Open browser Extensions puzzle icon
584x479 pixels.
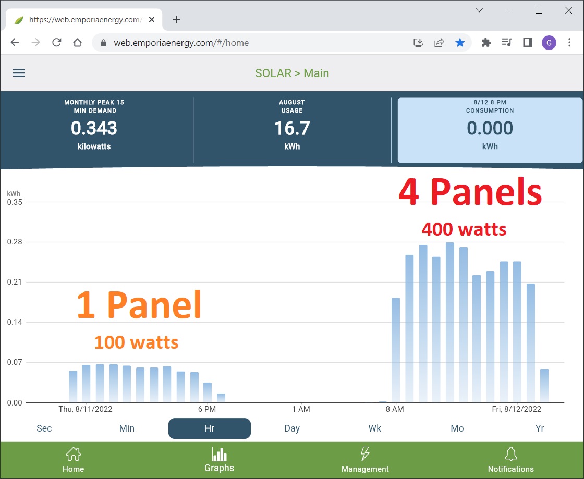coord(486,43)
